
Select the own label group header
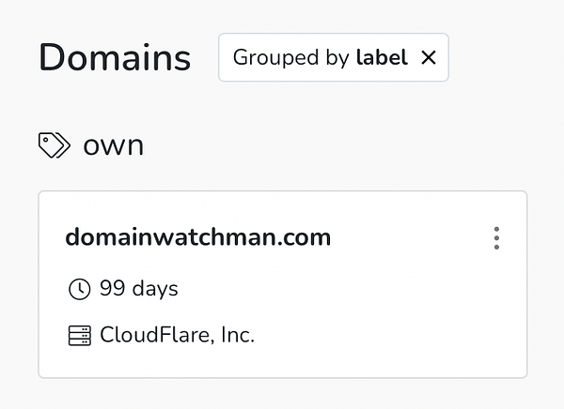113,144
